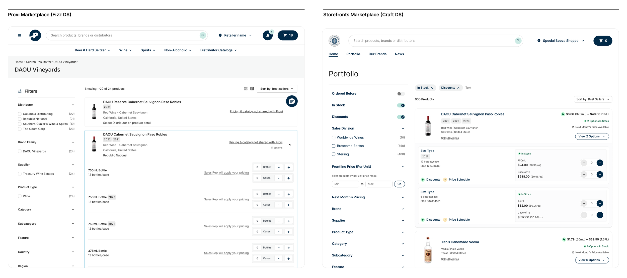Check the Brescome Barton sales division
Screen dimensions: 627x278
coord(334,146)
